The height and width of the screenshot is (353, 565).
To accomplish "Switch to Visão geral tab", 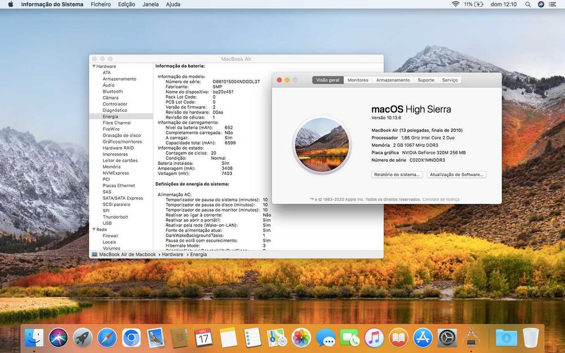I will point(328,80).
